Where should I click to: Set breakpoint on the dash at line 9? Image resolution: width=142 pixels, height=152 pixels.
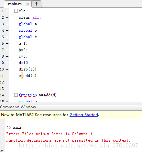(7, 63)
